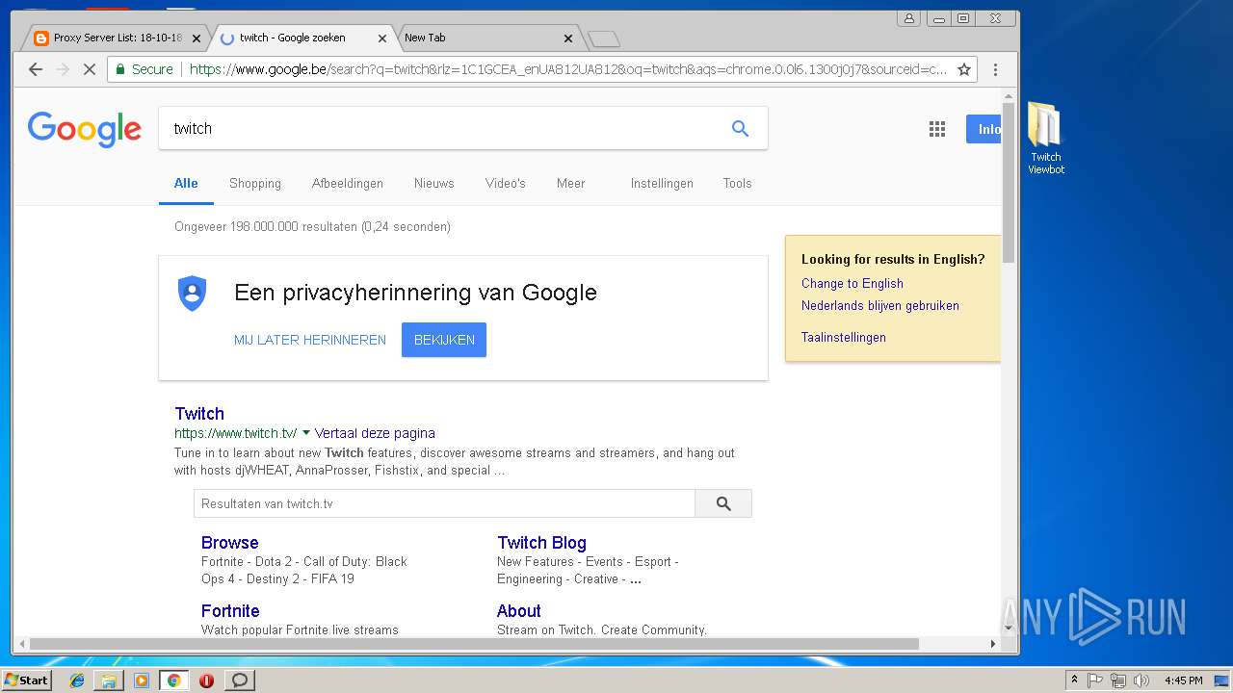Open the Meer search options menu

pyautogui.click(x=570, y=183)
